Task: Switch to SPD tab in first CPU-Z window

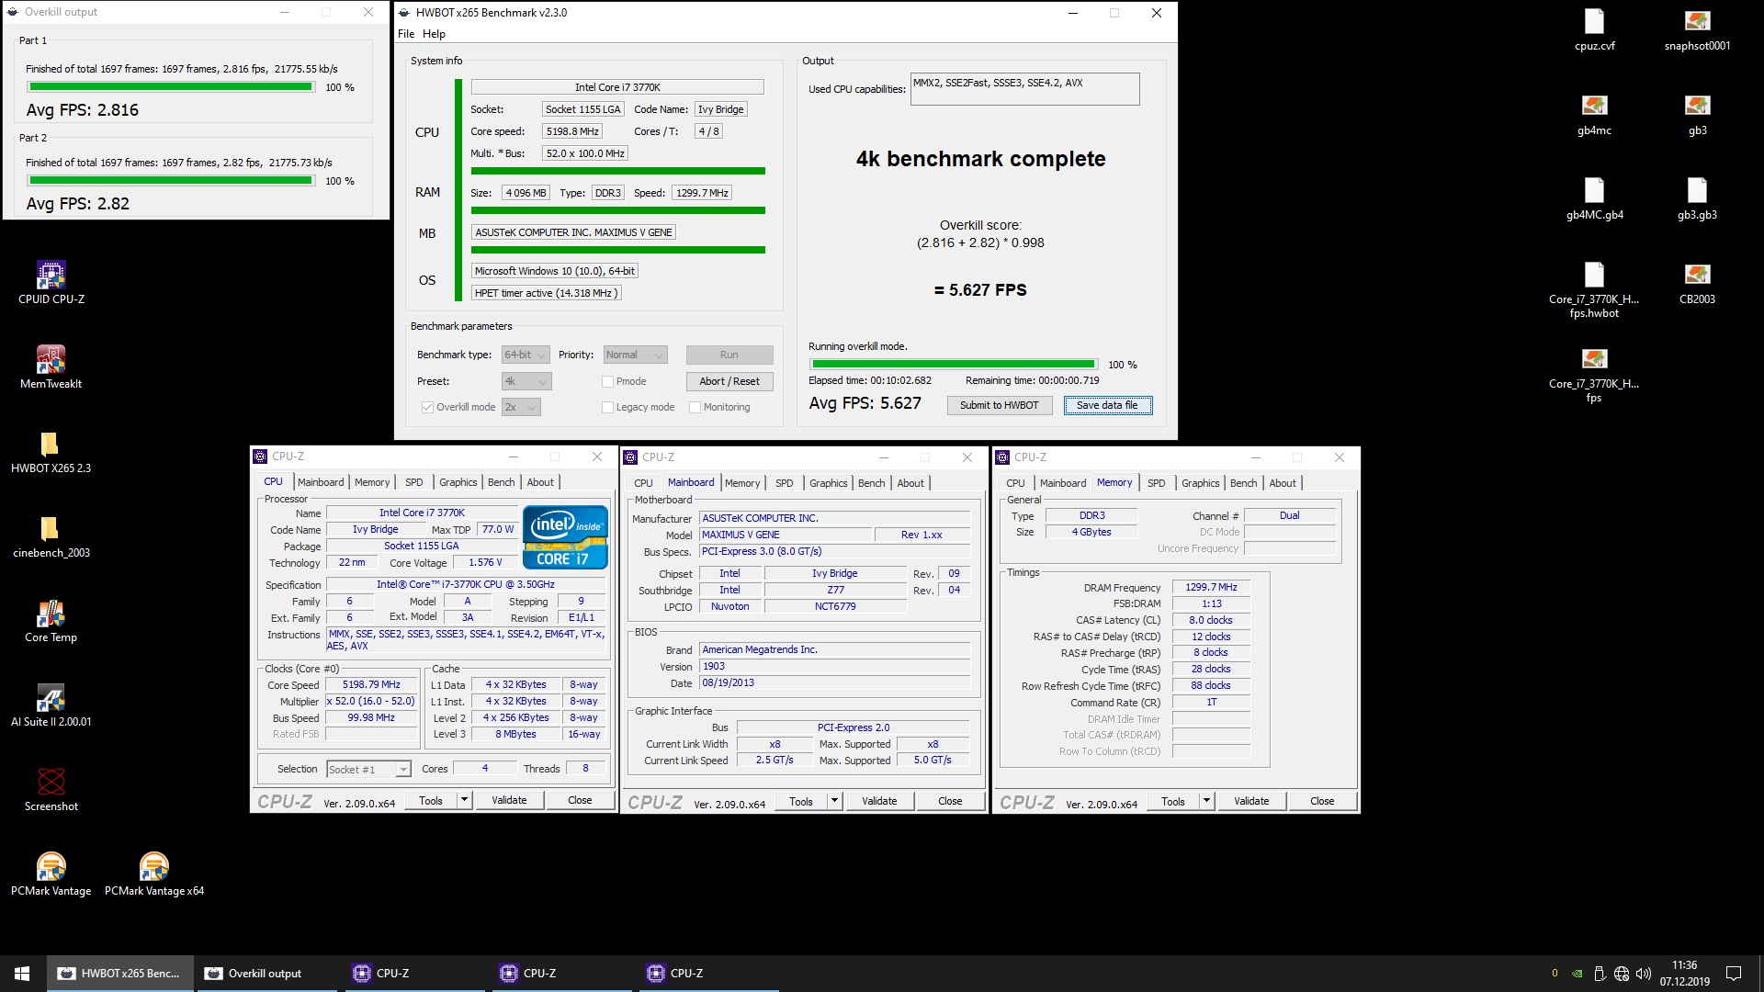Action: pyautogui.click(x=414, y=482)
